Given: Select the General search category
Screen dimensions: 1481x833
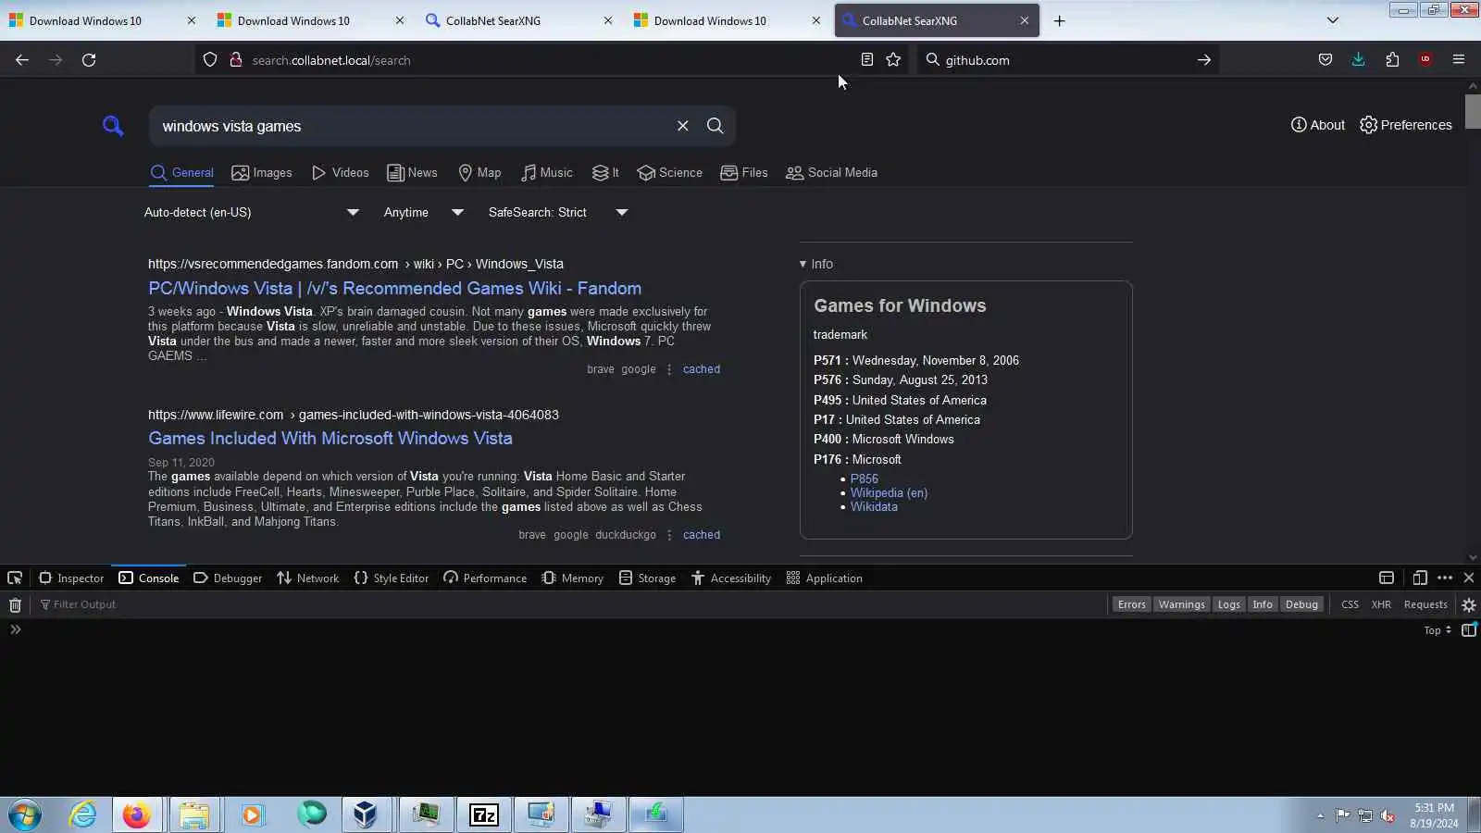Looking at the screenshot, I should coord(182,173).
